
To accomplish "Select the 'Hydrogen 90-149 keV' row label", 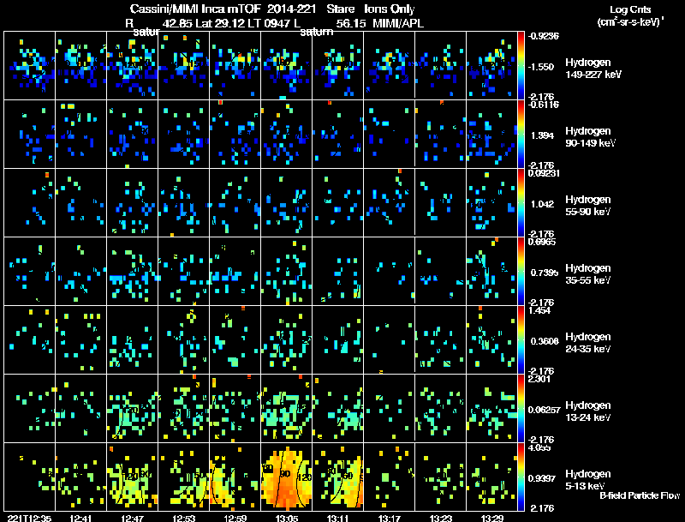I will click(x=590, y=137).
